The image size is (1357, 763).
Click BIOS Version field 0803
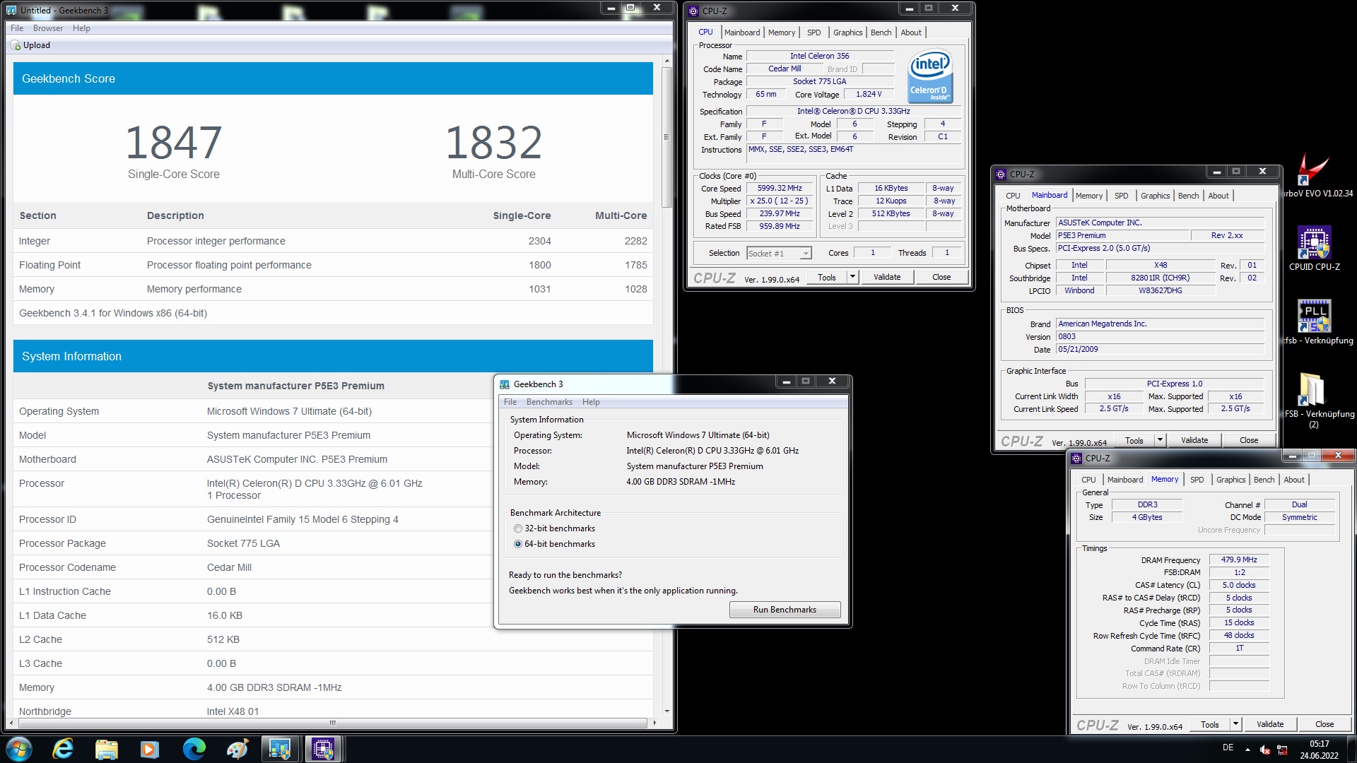click(x=1160, y=337)
